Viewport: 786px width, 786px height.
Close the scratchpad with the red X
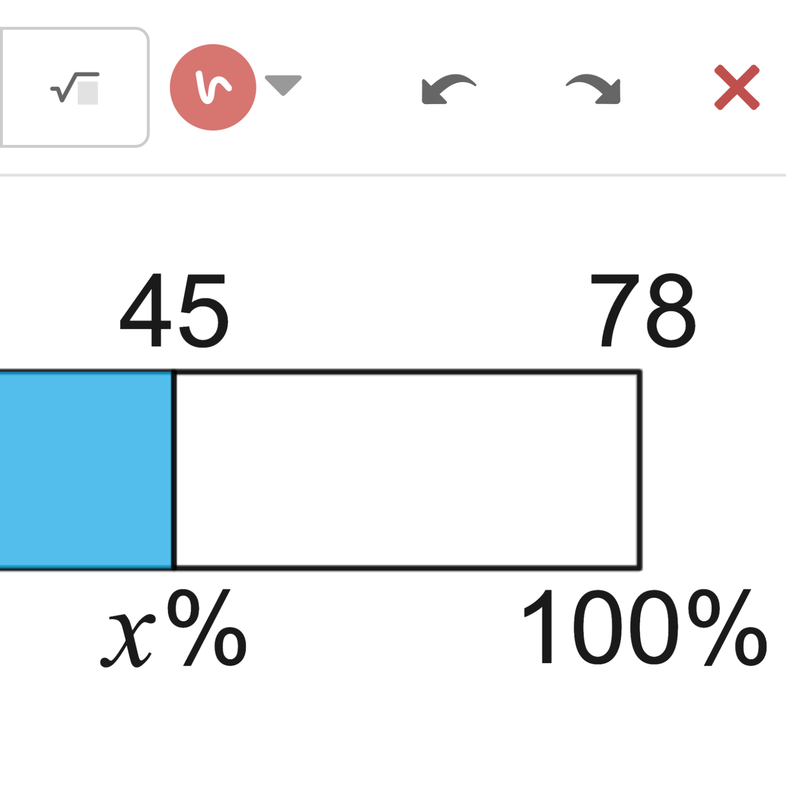tap(737, 87)
